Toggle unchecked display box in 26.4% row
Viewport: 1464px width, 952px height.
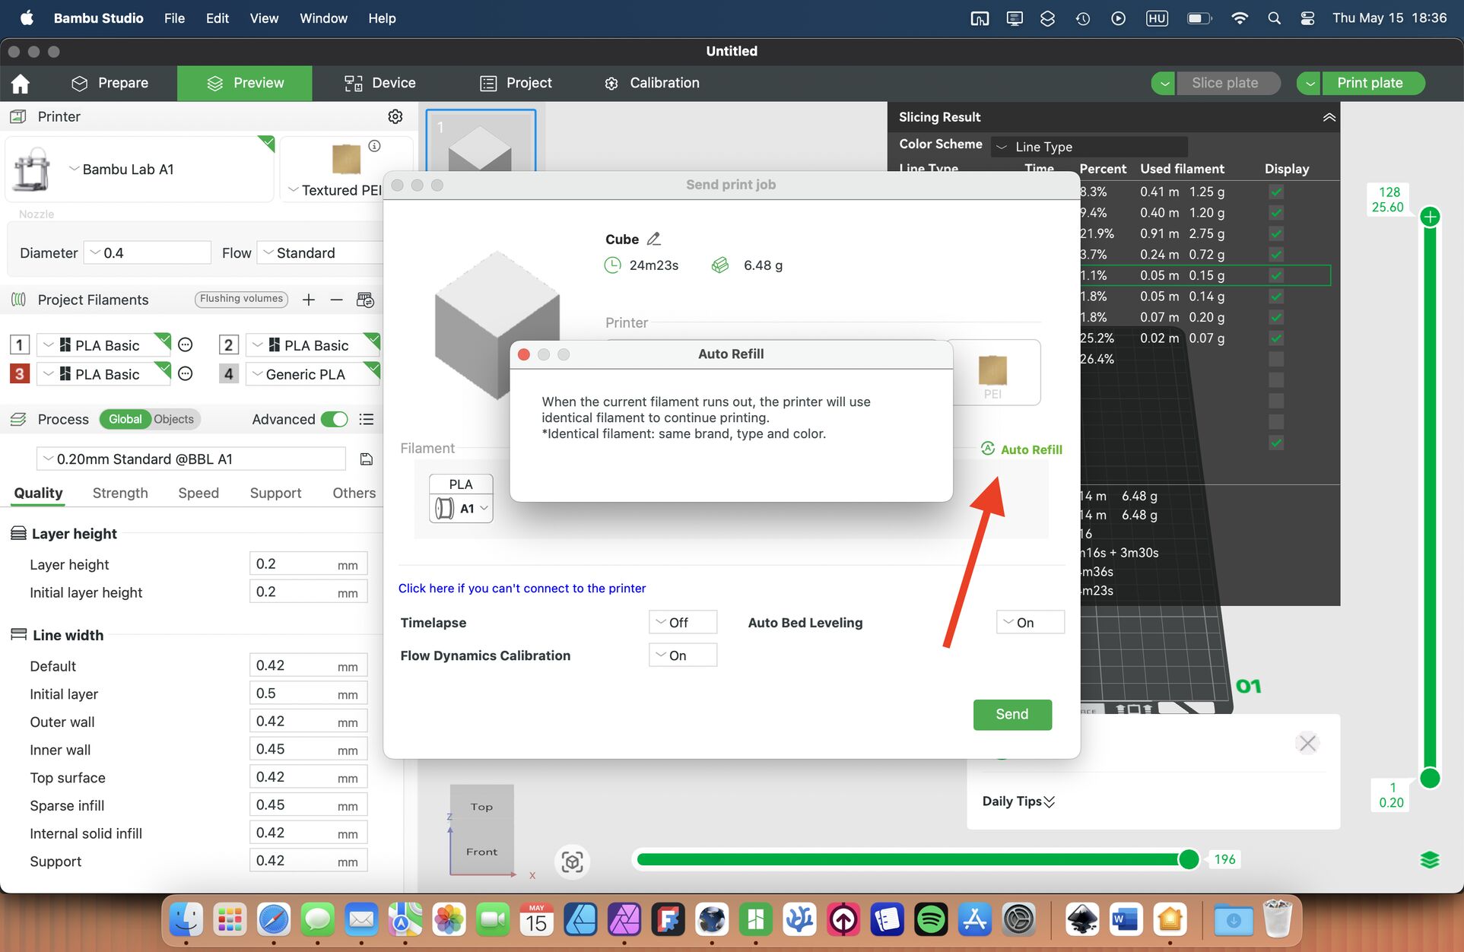[1276, 359]
